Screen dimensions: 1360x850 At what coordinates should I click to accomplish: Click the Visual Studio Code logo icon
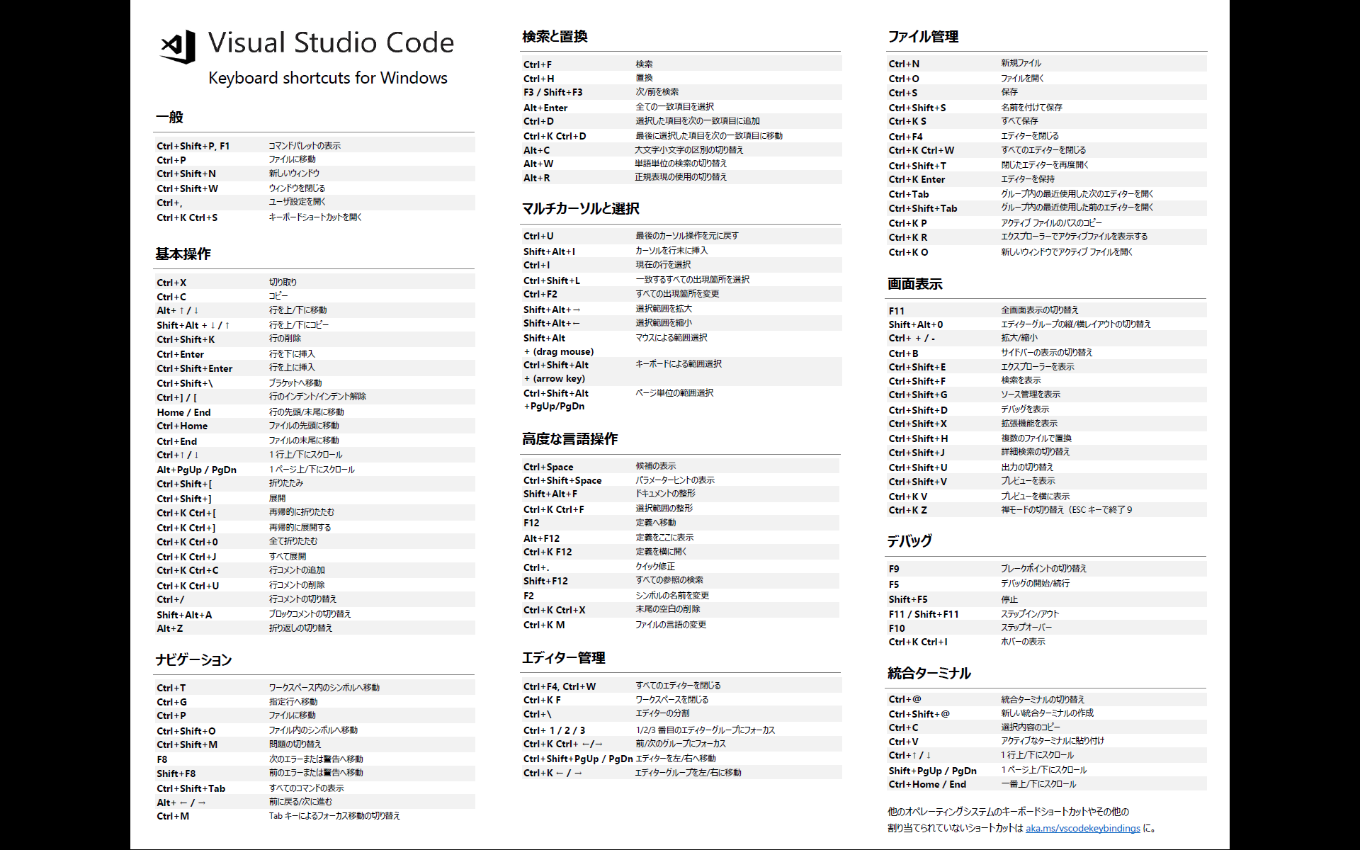pos(178,47)
